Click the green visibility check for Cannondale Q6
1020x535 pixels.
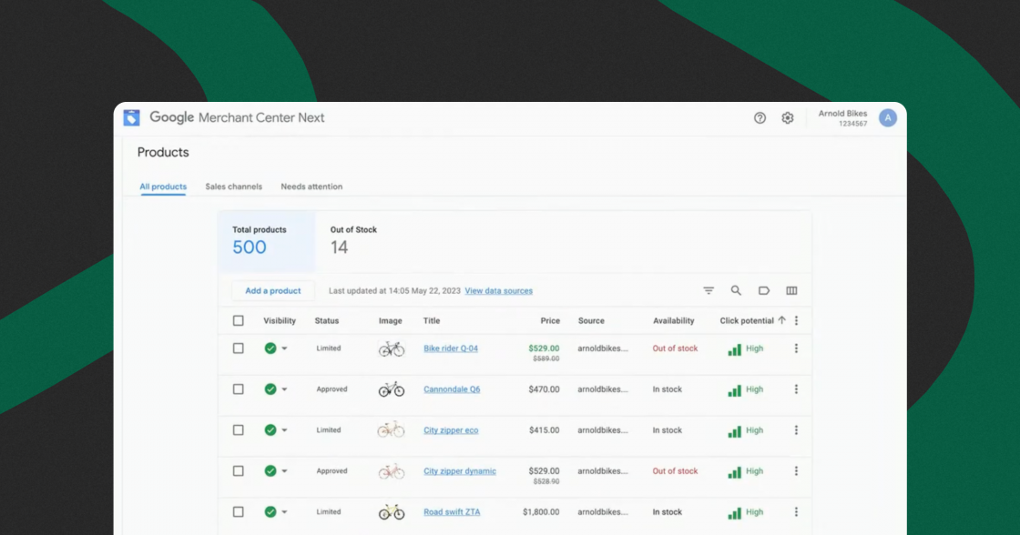click(270, 389)
